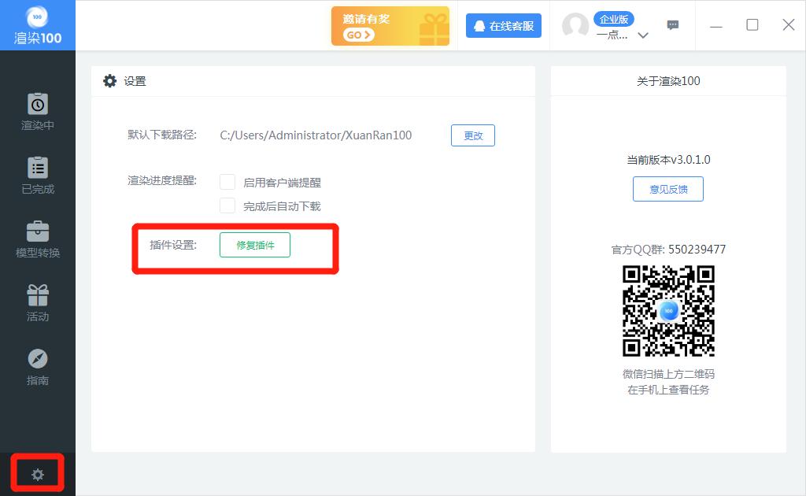Viewport: 806px width, 496px height.
Task: Click the 意见反馈 feedback link
Action: [667, 189]
